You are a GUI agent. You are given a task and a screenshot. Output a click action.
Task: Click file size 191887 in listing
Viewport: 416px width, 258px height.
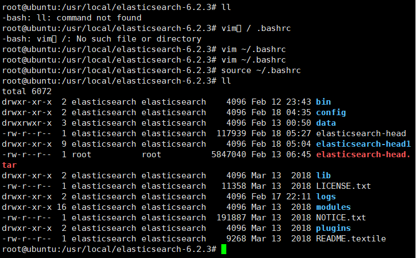(231, 218)
